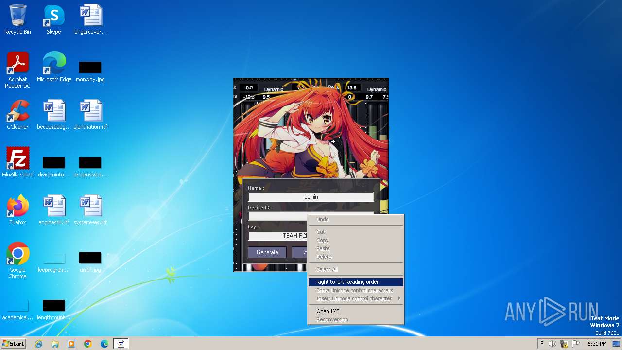Image resolution: width=622 pixels, height=350 pixels.
Task: Open the Start menu
Action: click(13, 344)
